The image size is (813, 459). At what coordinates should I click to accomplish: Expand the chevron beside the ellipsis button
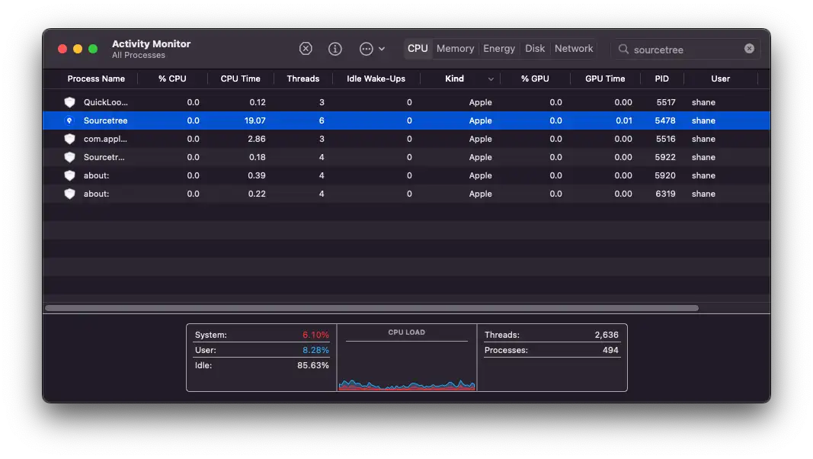(382, 49)
